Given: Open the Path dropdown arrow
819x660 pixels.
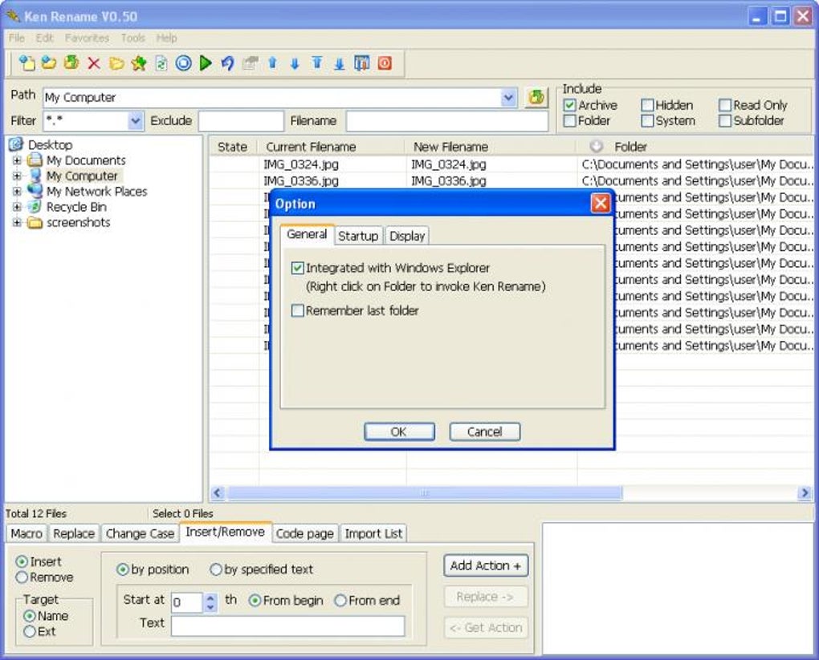Looking at the screenshot, I should 508,98.
